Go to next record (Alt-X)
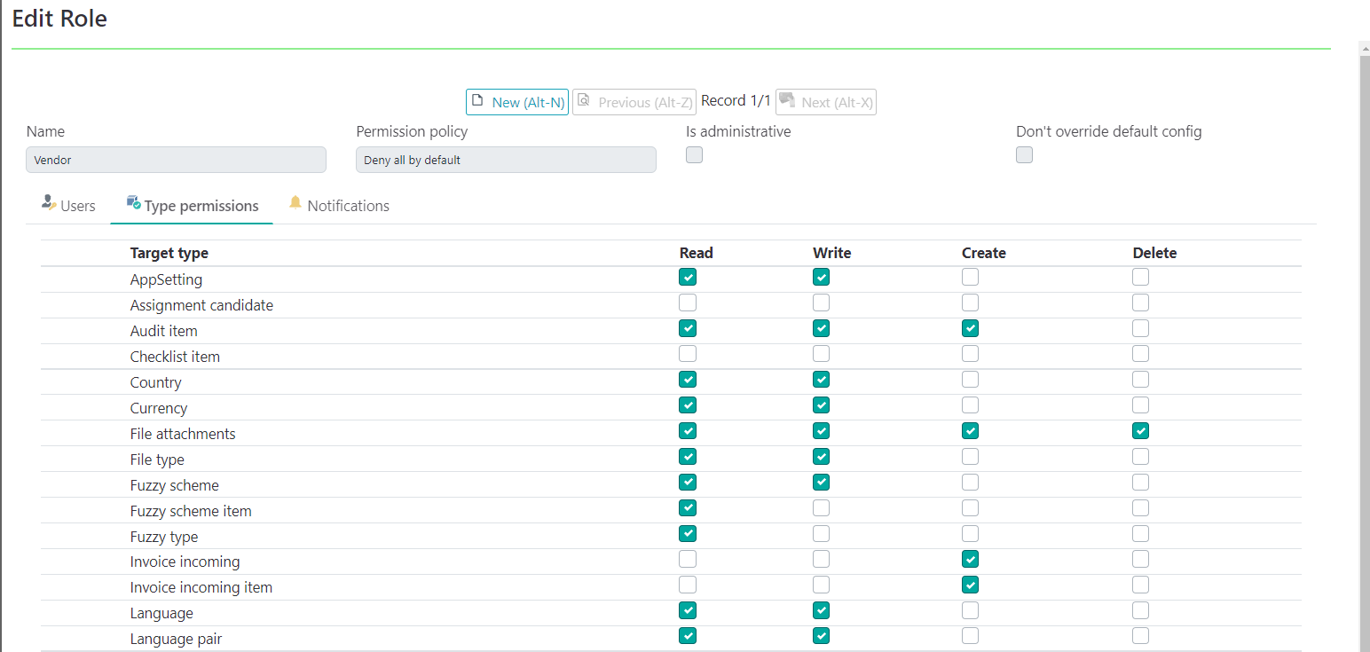Image resolution: width=1370 pixels, height=652 pixels. click(x=826, y=102)
